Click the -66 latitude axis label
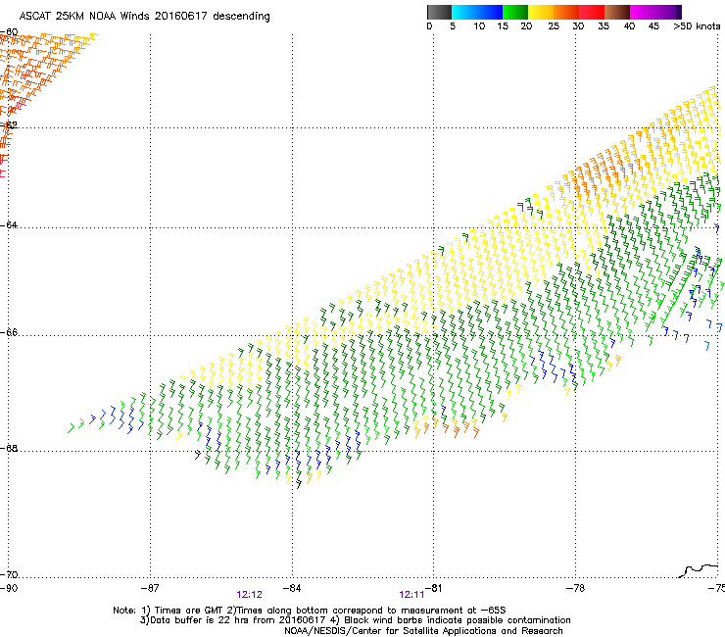 pos(9,332)
